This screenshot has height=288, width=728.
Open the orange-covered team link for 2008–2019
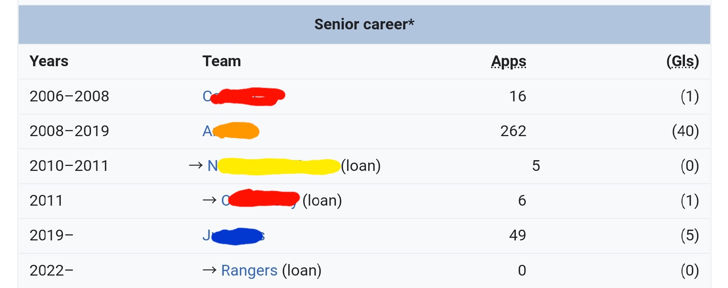[x=230, y=131]
